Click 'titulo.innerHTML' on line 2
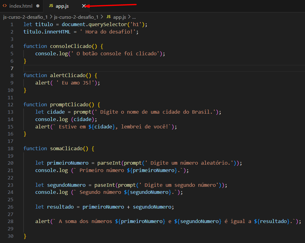305x243 pixels. point(47,32)
